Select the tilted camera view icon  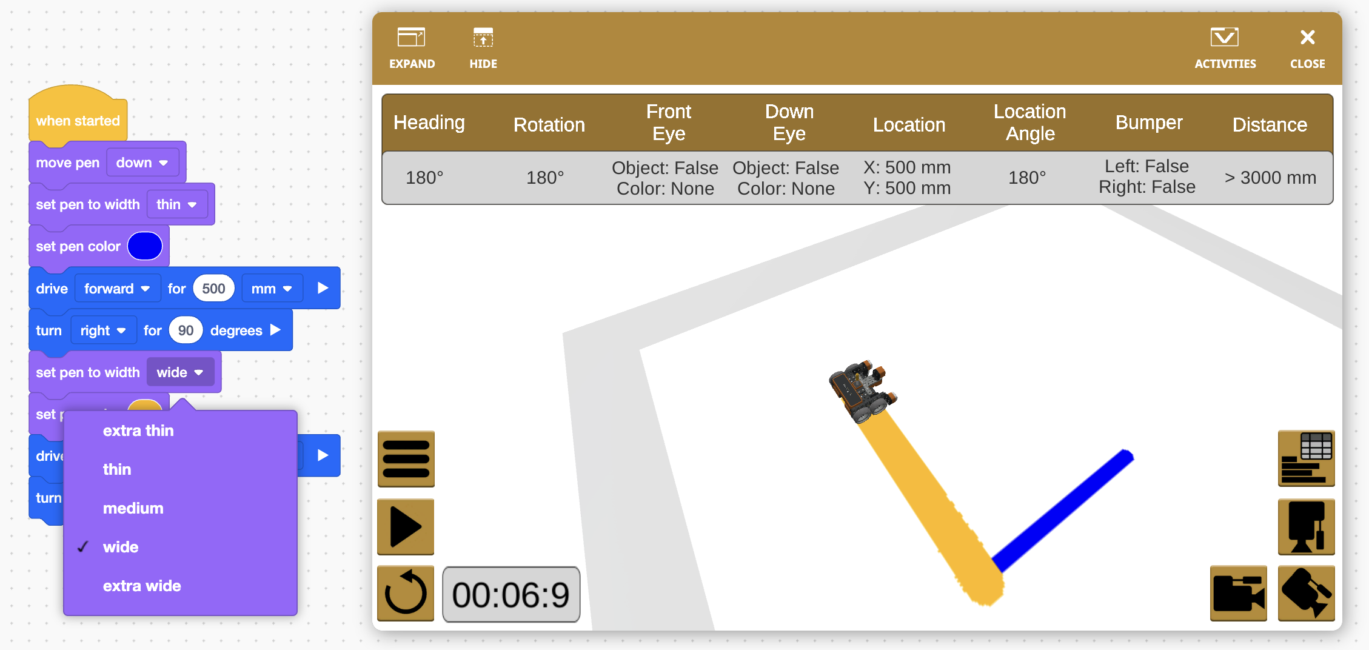pyautogui.click(x=1306, y=594)
